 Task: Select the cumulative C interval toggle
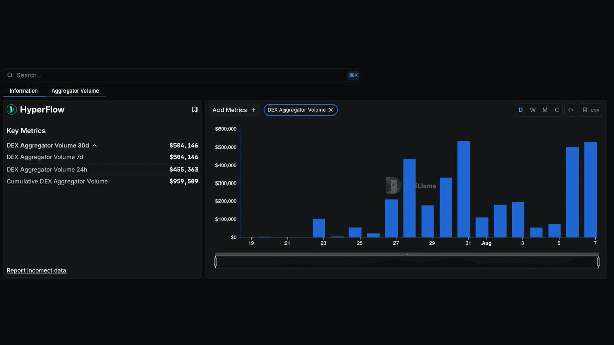(x=557, y=110)
